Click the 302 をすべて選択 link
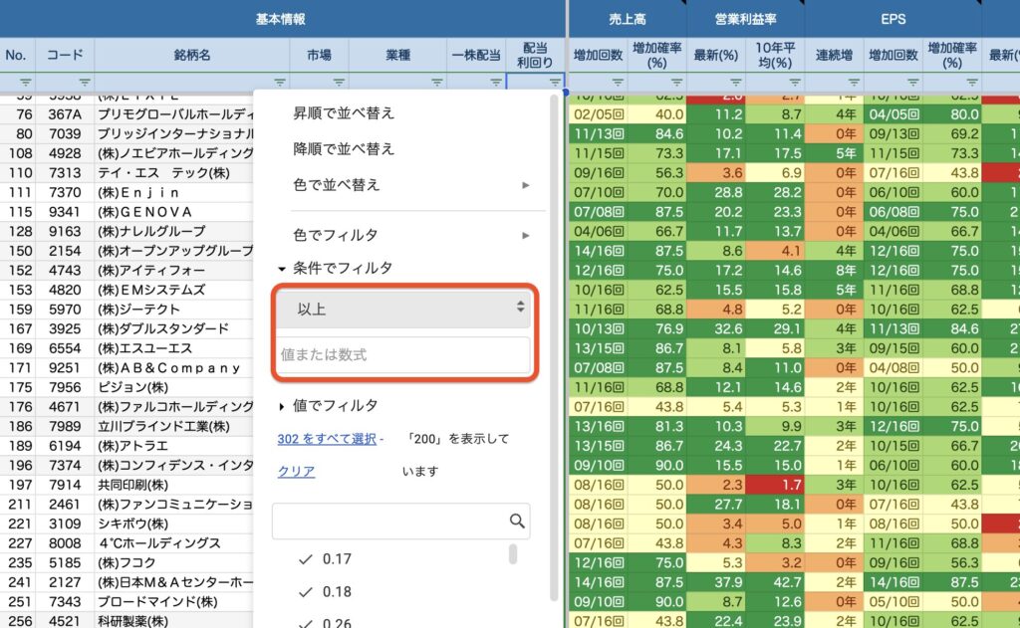The width and height of the screenshot is (1020, 628). [x=327, y=439]
